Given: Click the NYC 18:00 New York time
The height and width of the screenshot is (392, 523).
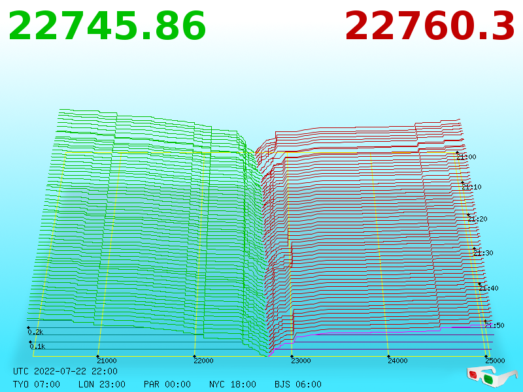Looking at the screenshot, I should 233,384.
